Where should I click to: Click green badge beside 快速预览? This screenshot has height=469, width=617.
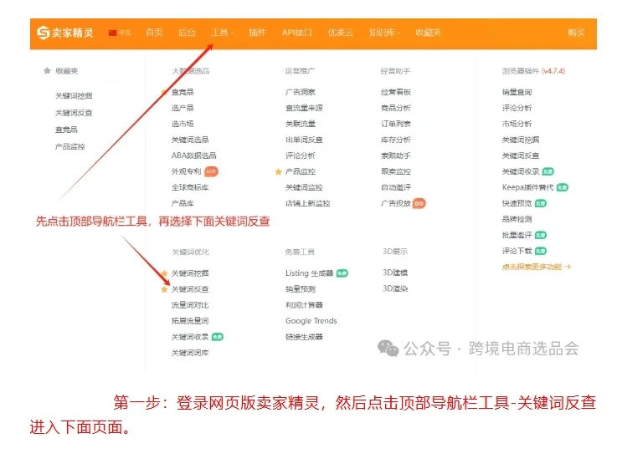click(541, 203)
